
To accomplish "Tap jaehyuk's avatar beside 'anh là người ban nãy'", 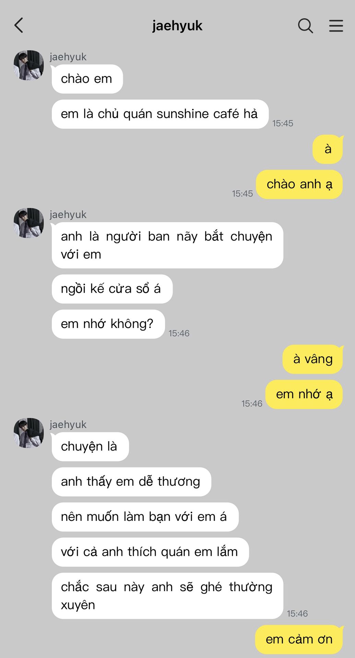I will [29, 223].
